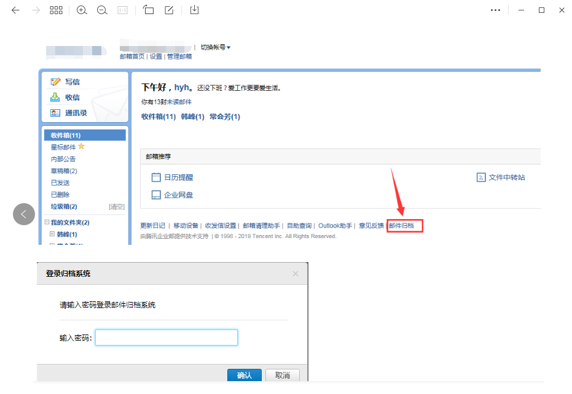
Task: Click the 收信 receive mail icon
Action: click(x=55, y=97)
